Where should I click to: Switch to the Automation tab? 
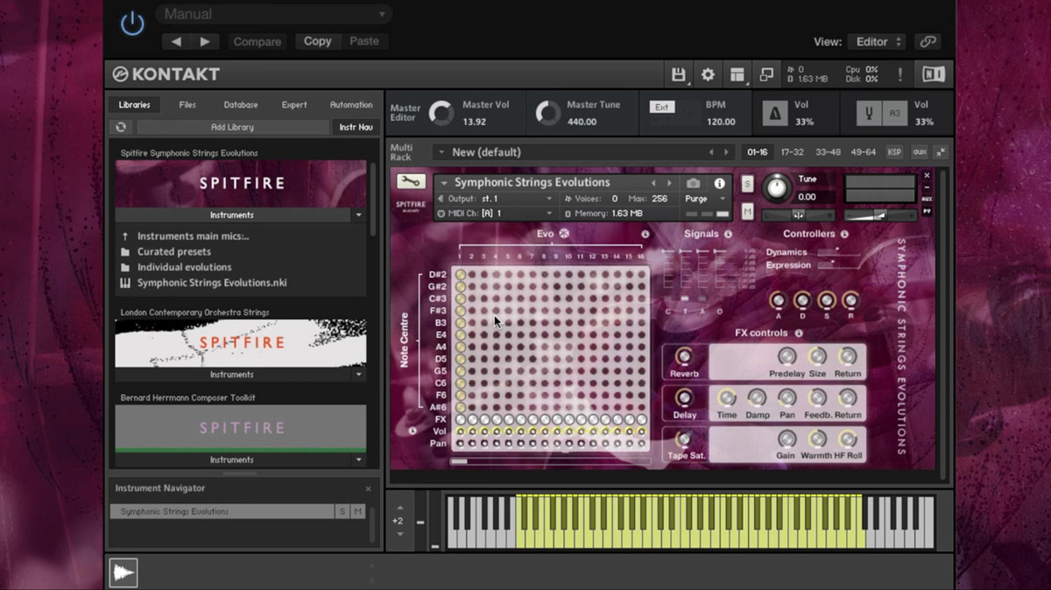350,104
